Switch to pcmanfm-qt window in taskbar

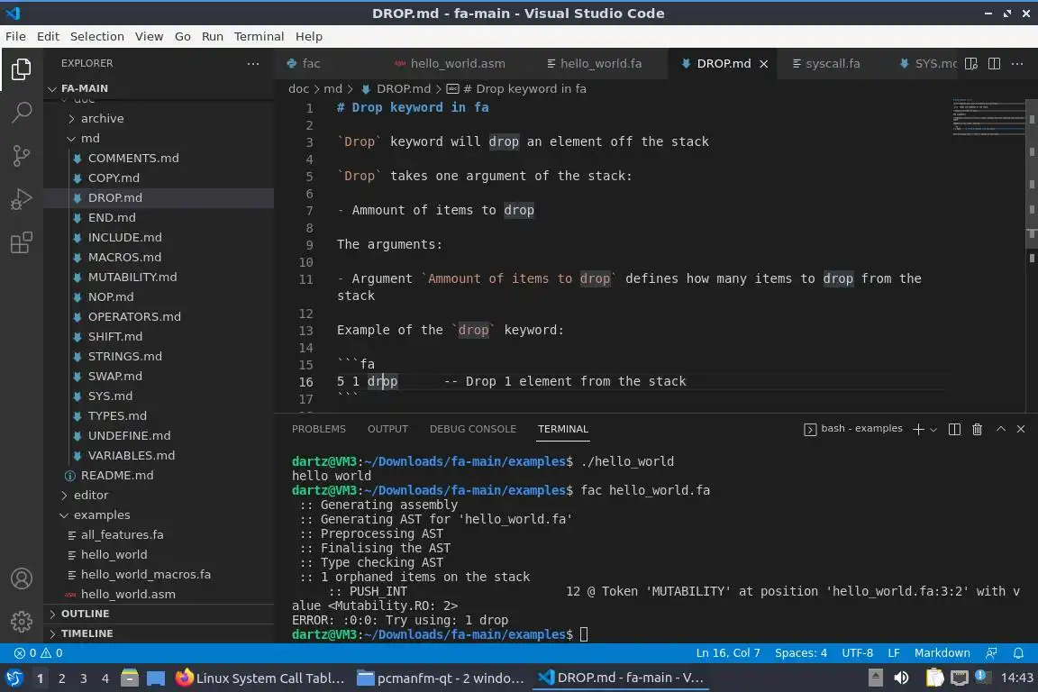[441, 678]
